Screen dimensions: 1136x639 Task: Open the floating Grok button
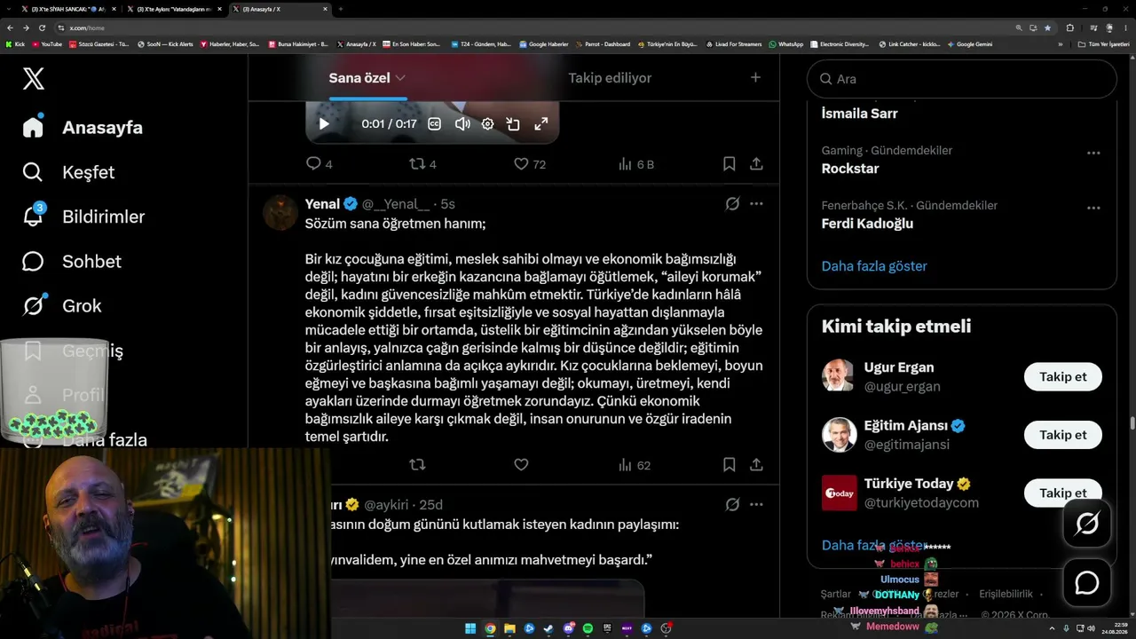[x=1087, y=524]
